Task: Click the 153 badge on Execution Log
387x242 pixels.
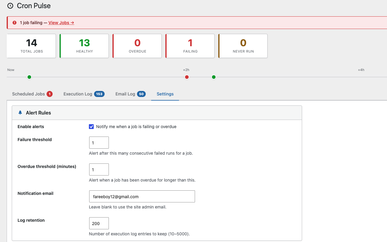Action: tap(99, 94)
